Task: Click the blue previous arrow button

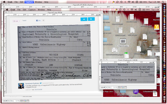Action: [84, 19]
